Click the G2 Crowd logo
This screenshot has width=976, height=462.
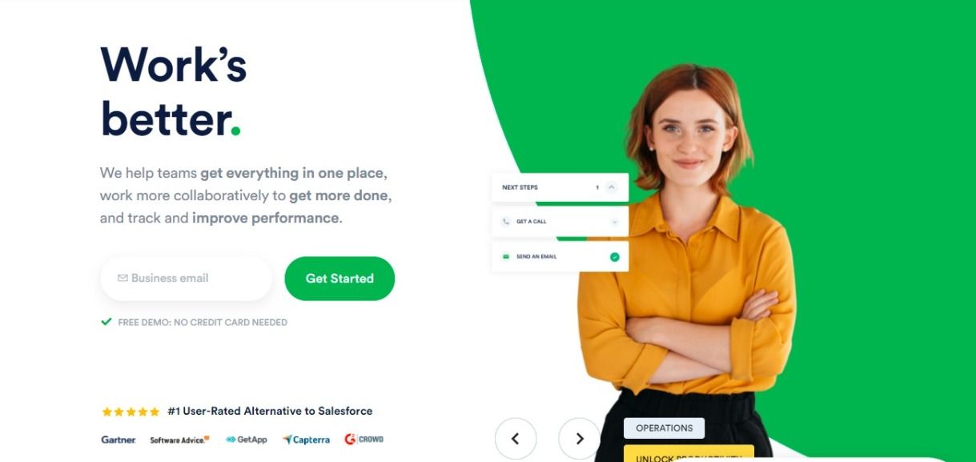tap(363, 440)
